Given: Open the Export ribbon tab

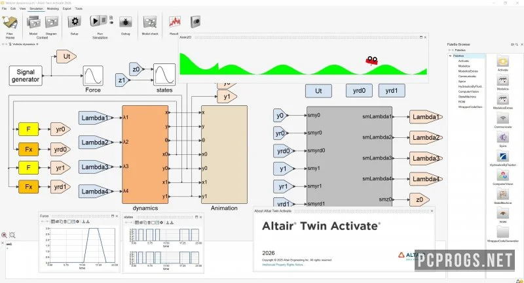Looking at the screenshot, I should coord(67,8).
